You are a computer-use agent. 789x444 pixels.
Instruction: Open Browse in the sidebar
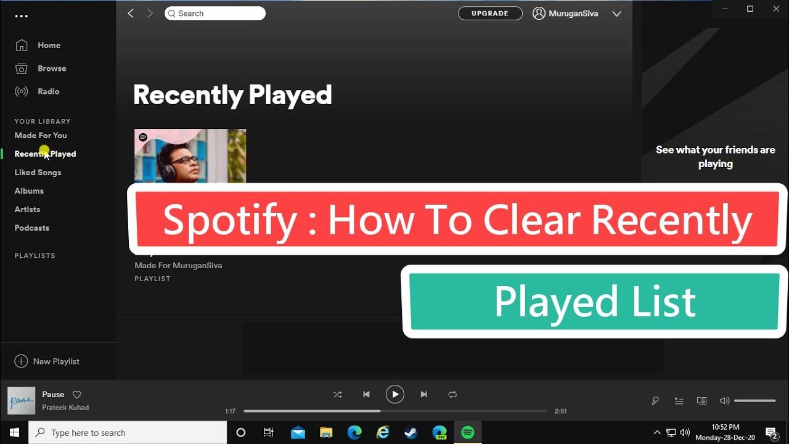coord(52,68)
